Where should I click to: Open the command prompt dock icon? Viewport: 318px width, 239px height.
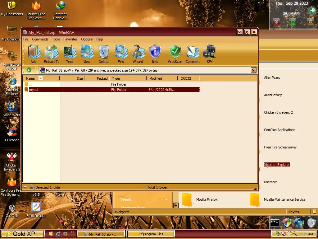(275, 222)
